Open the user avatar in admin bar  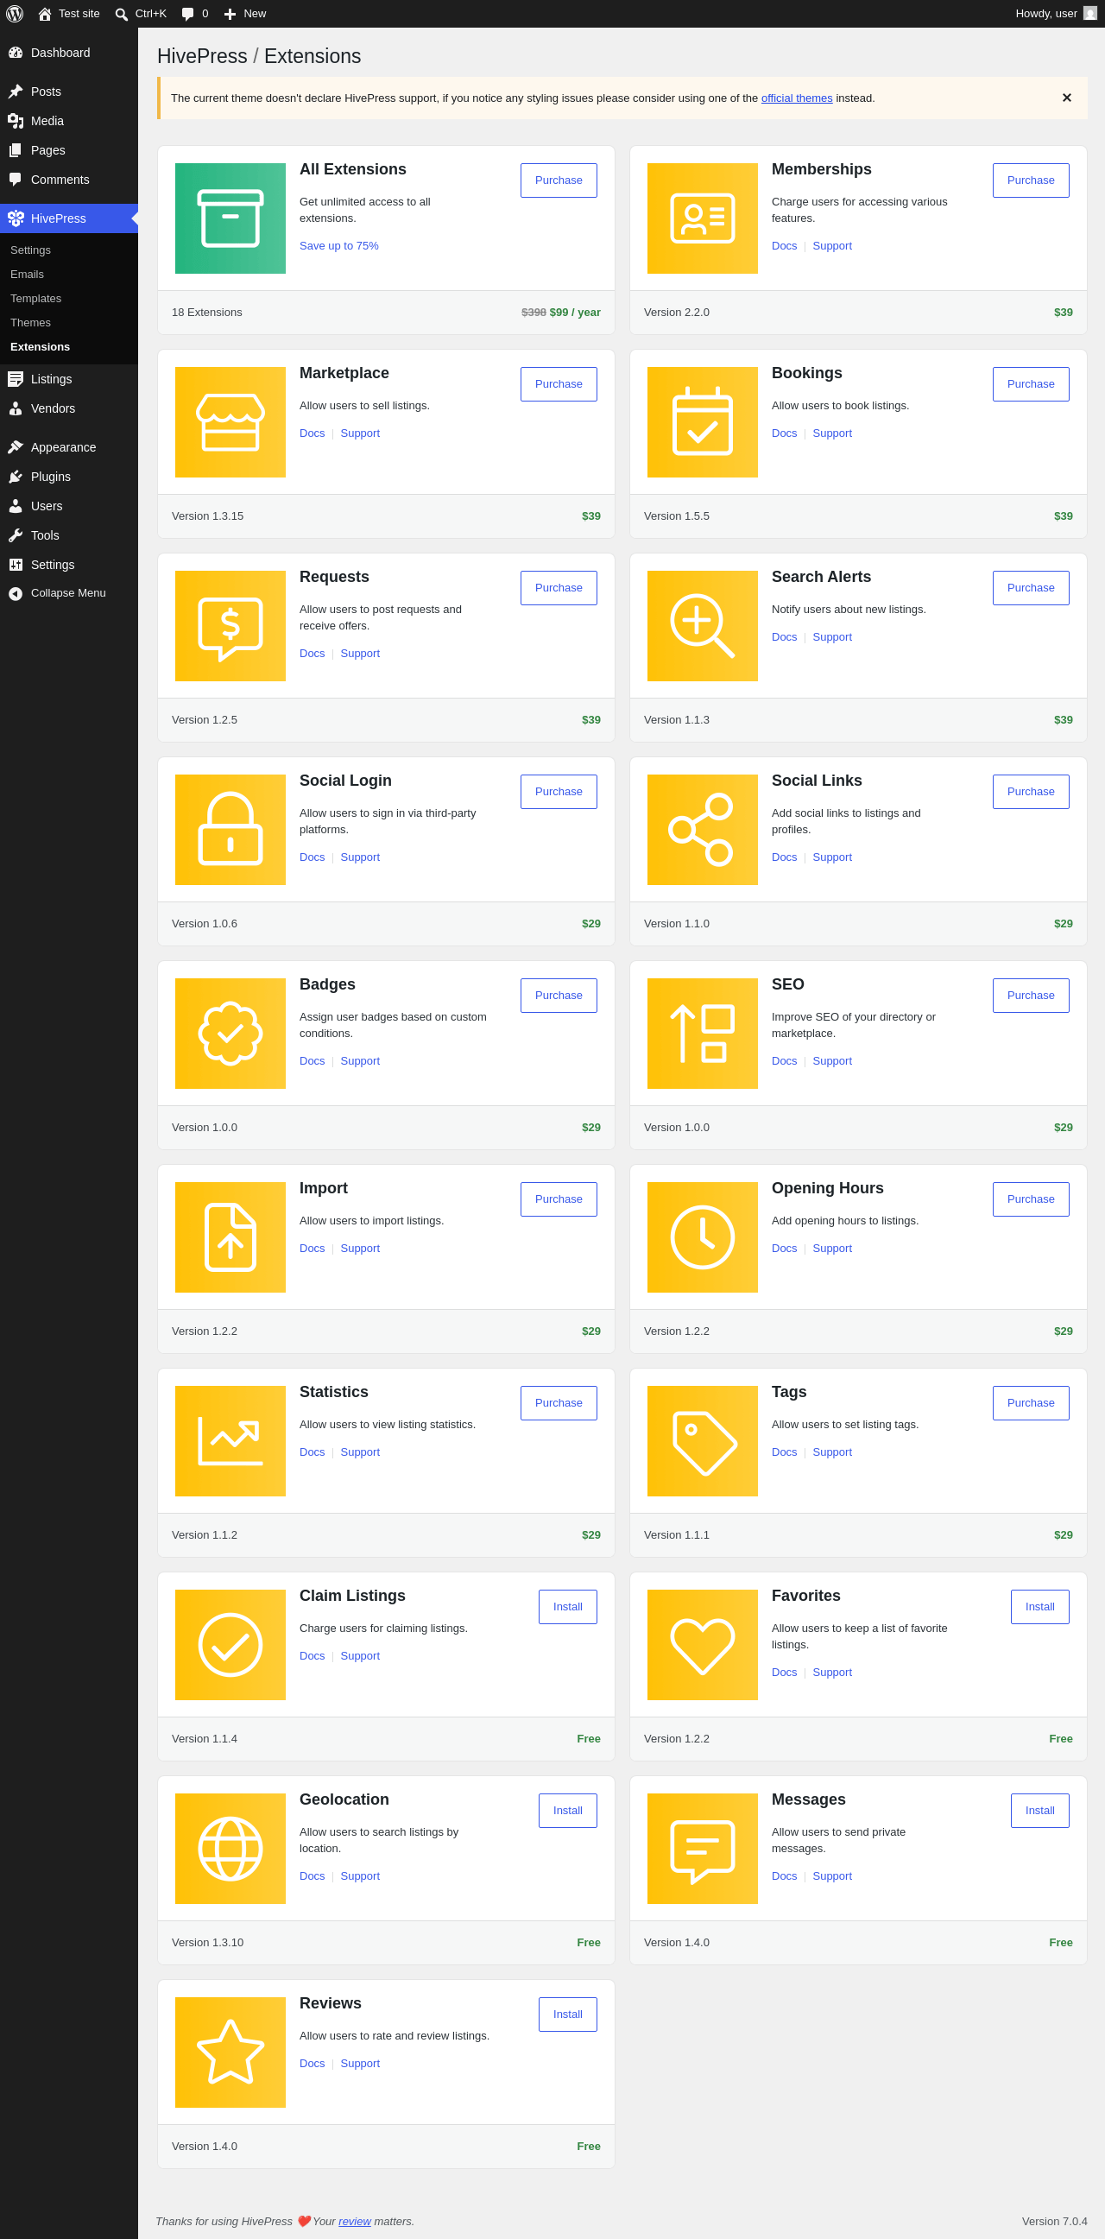click(1090, 14)
